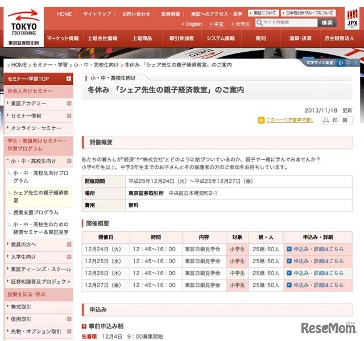The height and width of the screenshot is (341, 364).
Task: Open 申込み・詳細はこちら for 12月27日
Action: (x=318, y=285)
